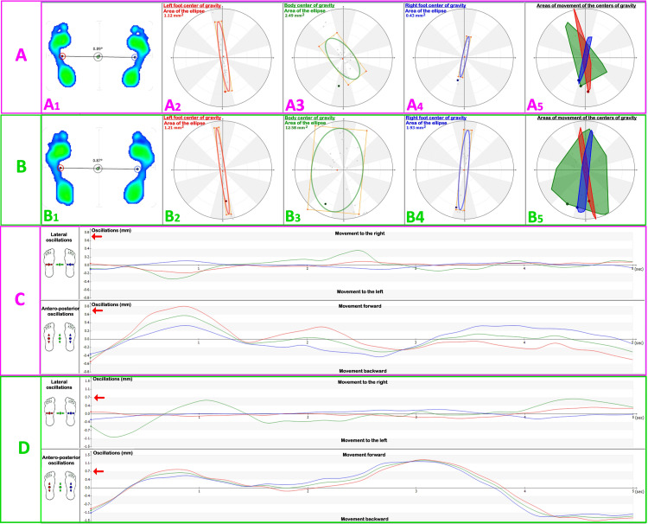The width and height of the screenshot is (648, 524).
Task: Click 'Movement to the right' label in panel D
Action: pyautogui.click(x=362, y=382)
